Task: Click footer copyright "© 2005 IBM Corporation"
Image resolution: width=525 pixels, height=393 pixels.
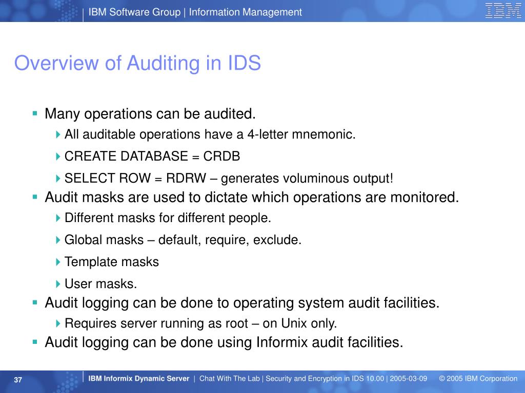Action: tap(478, 379)
